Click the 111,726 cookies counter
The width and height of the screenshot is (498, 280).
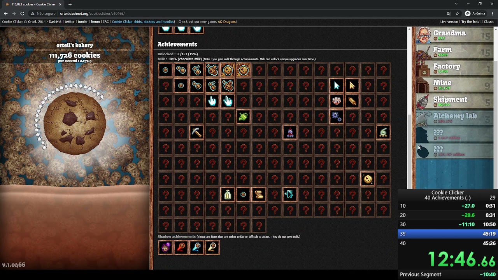coord(74,55)
